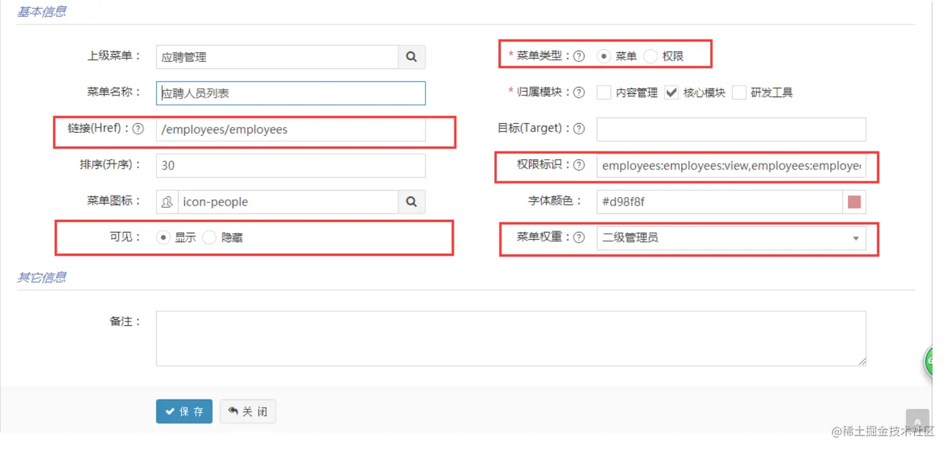Click the scroll-to-top arrow button
Image resolution: width=948 pixels, height=451 pixels.
[x=917, y=422]
